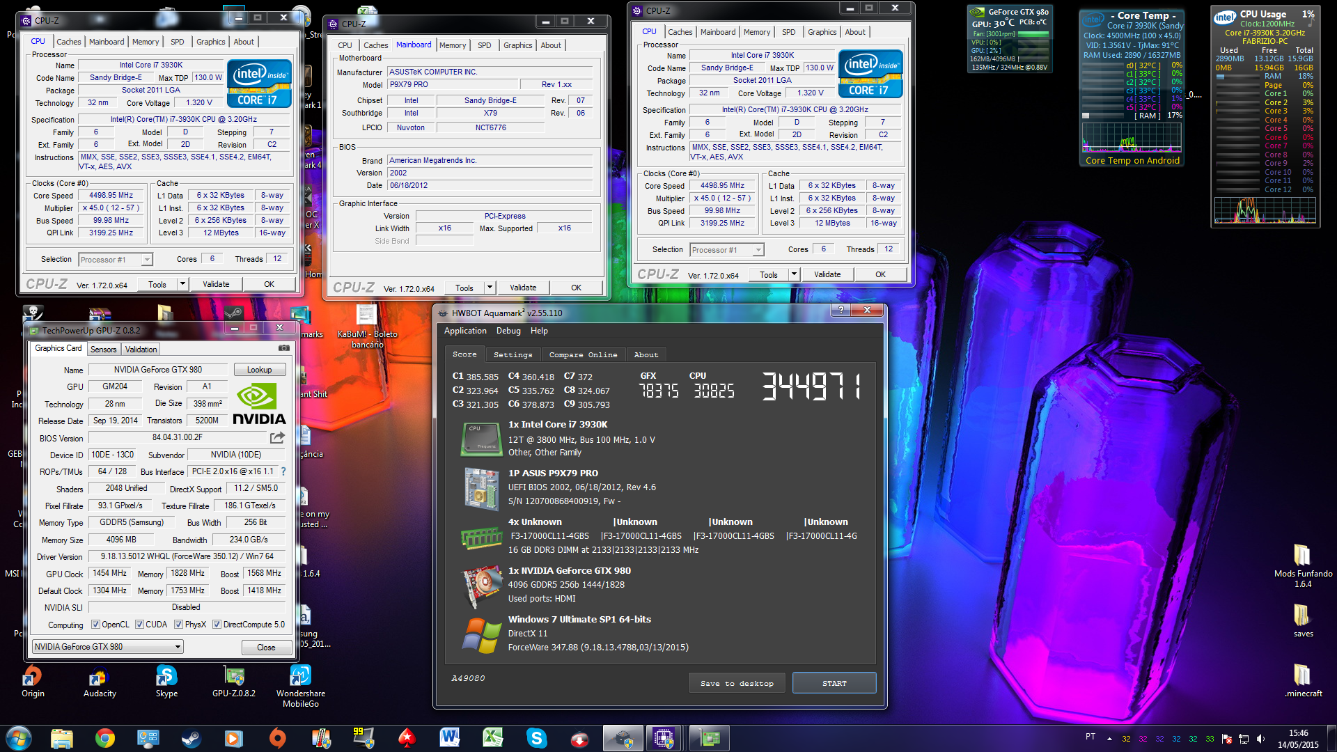Open the Application menu in Aquamark

click(x=465, y=331)
